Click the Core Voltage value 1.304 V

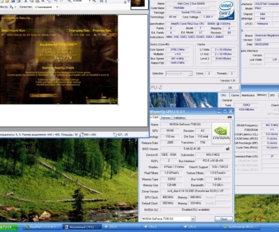click(x=208, y=17)
